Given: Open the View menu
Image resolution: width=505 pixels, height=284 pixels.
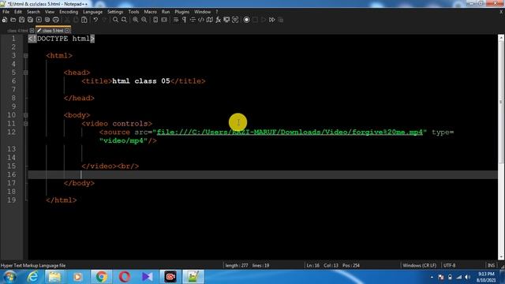Looking at the screenshot, I should tap(49, 12).
